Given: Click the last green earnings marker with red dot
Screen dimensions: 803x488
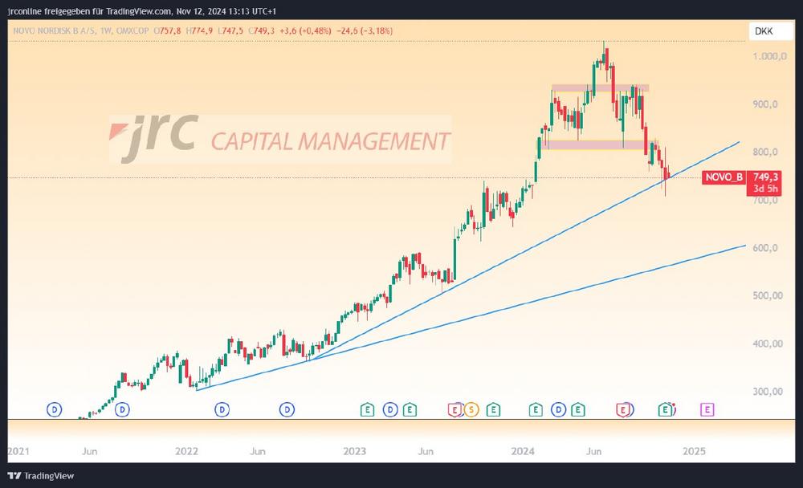Looking at the screenshot, I should coord(665,409).
